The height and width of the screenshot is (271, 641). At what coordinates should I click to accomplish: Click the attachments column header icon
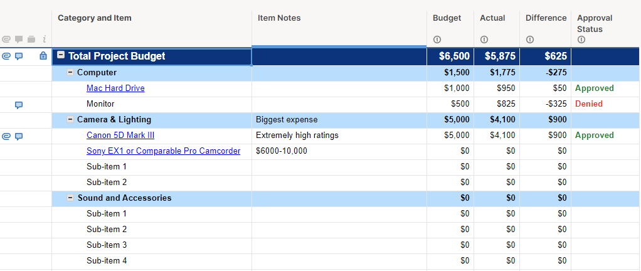[6, 40]
